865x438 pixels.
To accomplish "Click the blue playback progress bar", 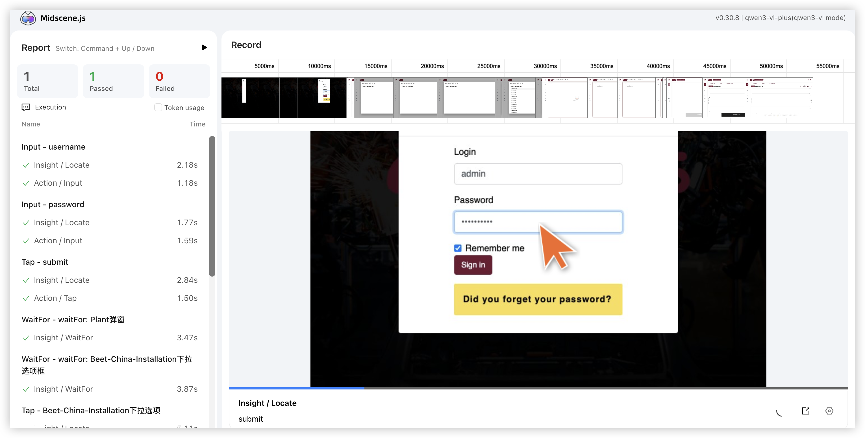I will point(296,388).
